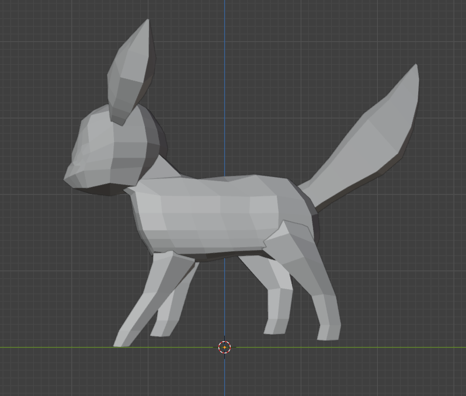This screenshot has height=396, width=466.
Task: Click the green axis line right of cursor
Action: [x=350, y=347]
